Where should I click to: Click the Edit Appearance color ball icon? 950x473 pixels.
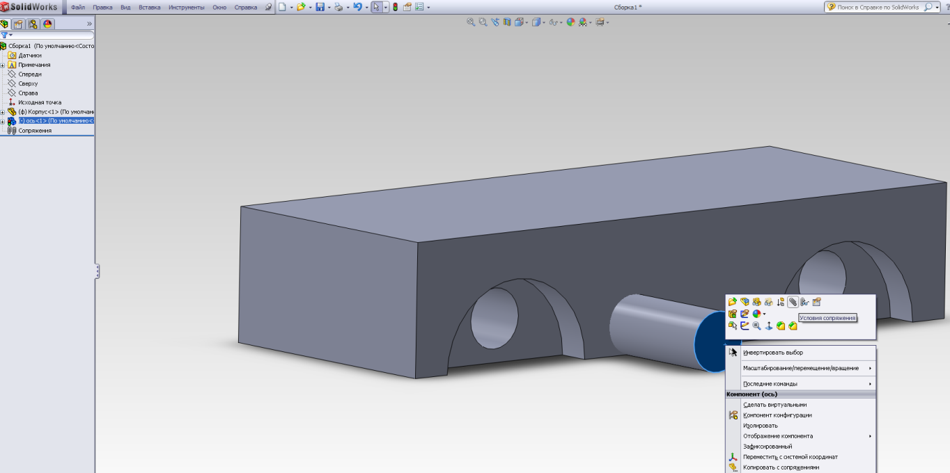coord(570,22)
